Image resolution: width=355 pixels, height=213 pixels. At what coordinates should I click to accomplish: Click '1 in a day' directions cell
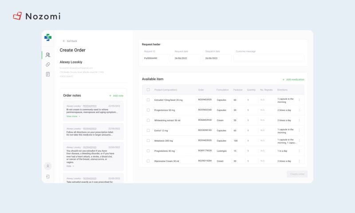282,151
